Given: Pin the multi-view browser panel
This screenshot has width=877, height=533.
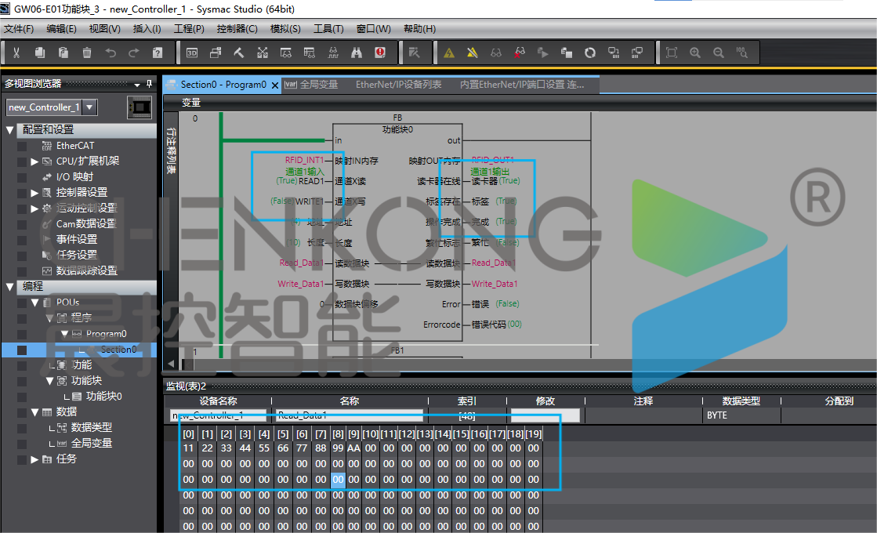Looking at the screenshot, I should [x=149, y=83].
